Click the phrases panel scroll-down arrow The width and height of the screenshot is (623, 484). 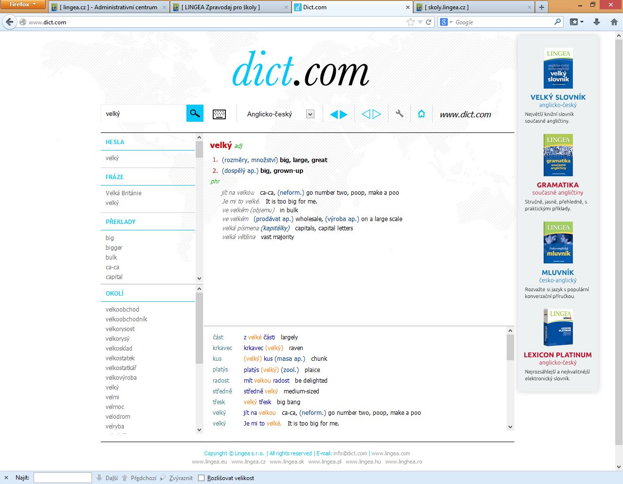click(510, 427)
